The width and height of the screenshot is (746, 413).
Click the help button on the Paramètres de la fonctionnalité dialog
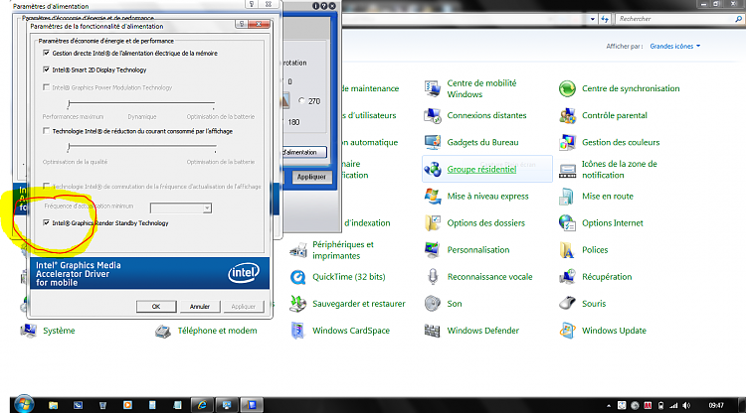point(242,24)
